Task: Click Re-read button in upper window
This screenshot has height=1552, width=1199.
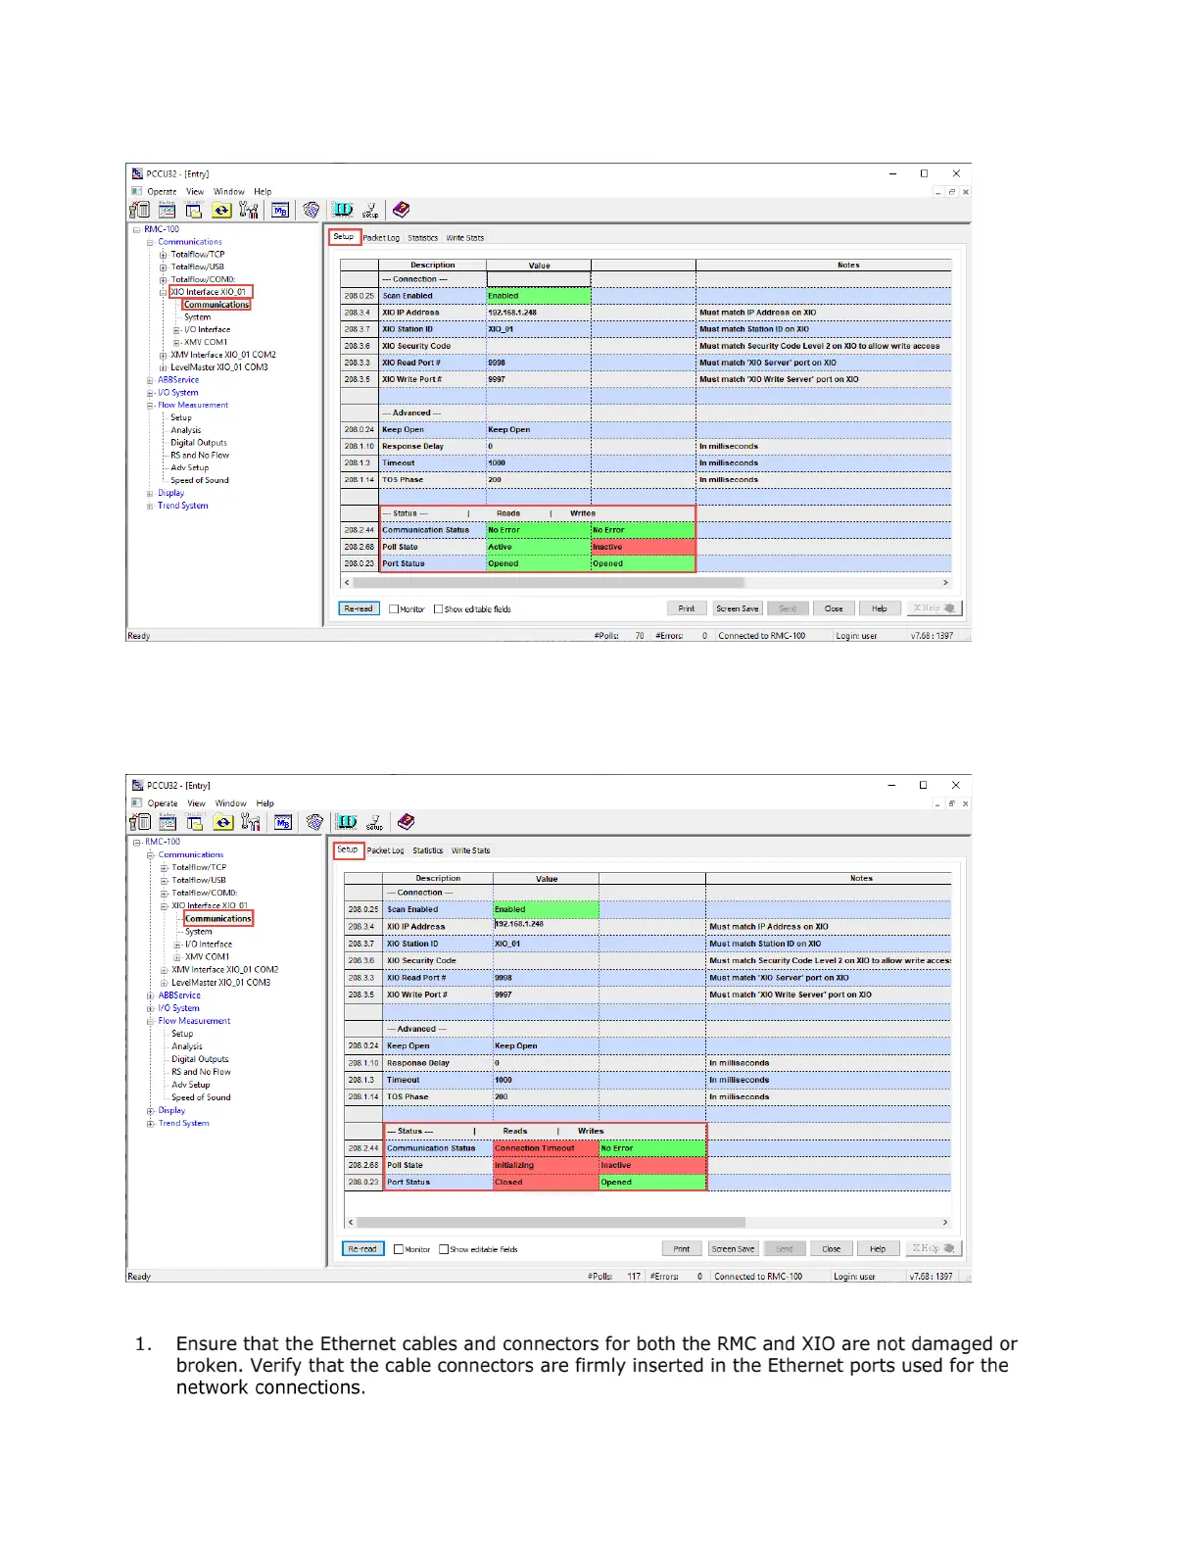Action: pyautogui.click(x=359, y=608)
